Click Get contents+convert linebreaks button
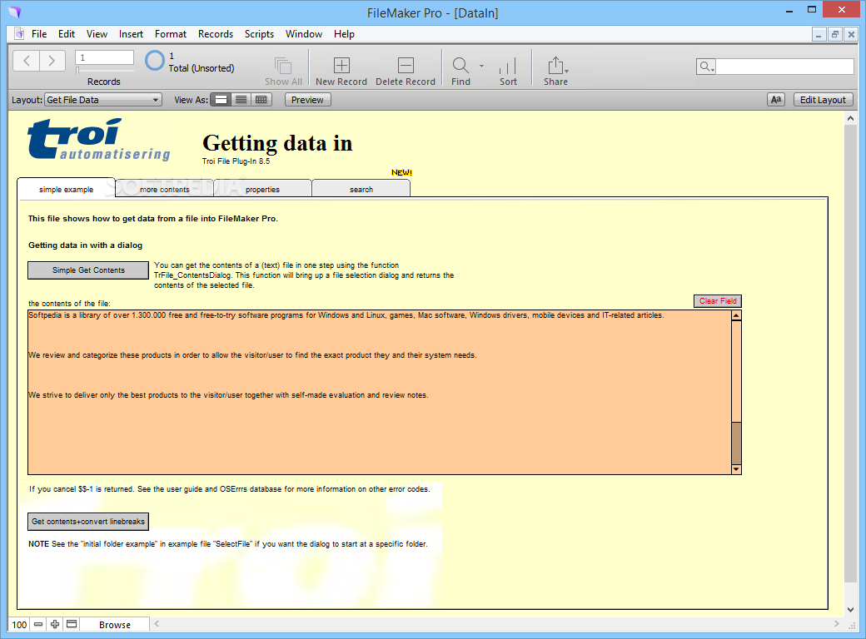Screen dimensions: 866x639 [88, 522]
